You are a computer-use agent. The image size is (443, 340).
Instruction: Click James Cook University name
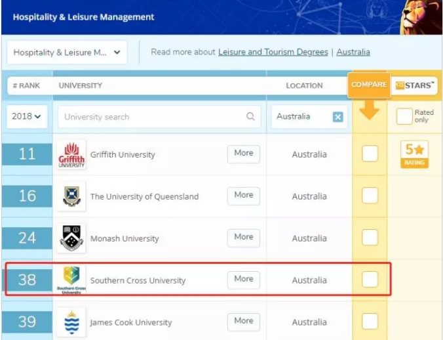click(131, 322)
